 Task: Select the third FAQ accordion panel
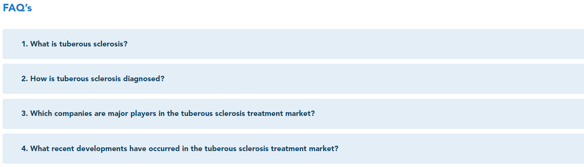coord(293,114)
